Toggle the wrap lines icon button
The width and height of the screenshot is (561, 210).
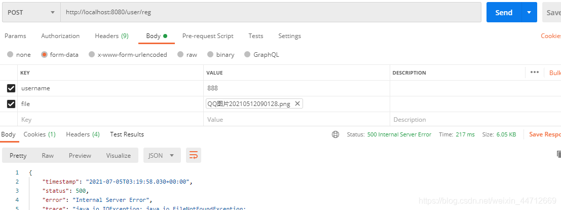point(194,155)
